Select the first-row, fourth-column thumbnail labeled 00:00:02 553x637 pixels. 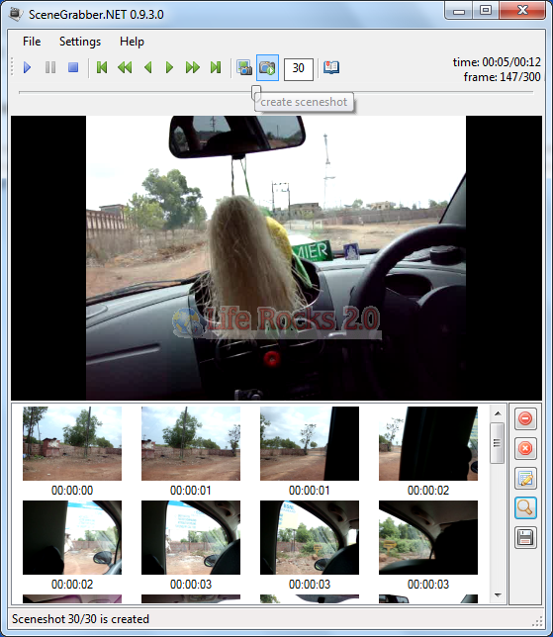point(428,443)
